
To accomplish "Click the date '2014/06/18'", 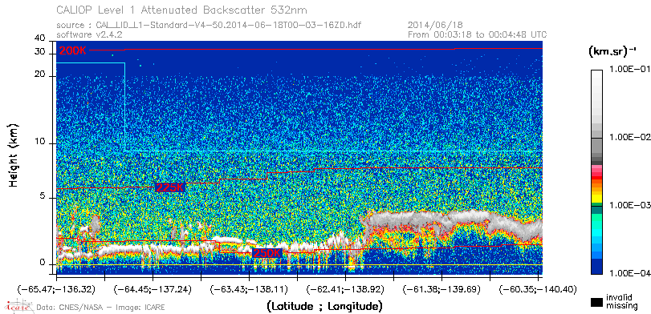I will (x=436, y=26).
